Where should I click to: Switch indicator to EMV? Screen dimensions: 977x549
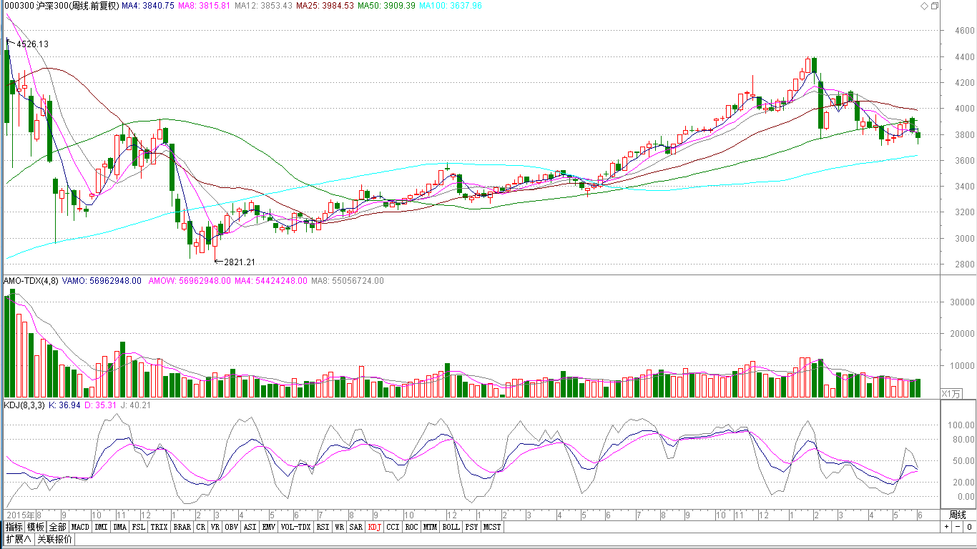pos(268,527)
